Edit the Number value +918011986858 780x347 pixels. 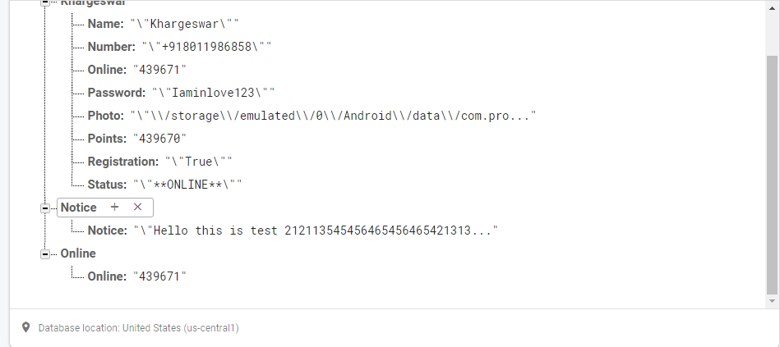pyautogui.click(x=205, y=47)
